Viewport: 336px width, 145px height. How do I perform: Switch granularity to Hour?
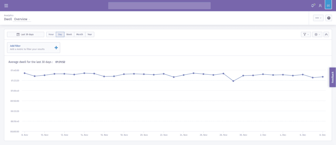51,34
